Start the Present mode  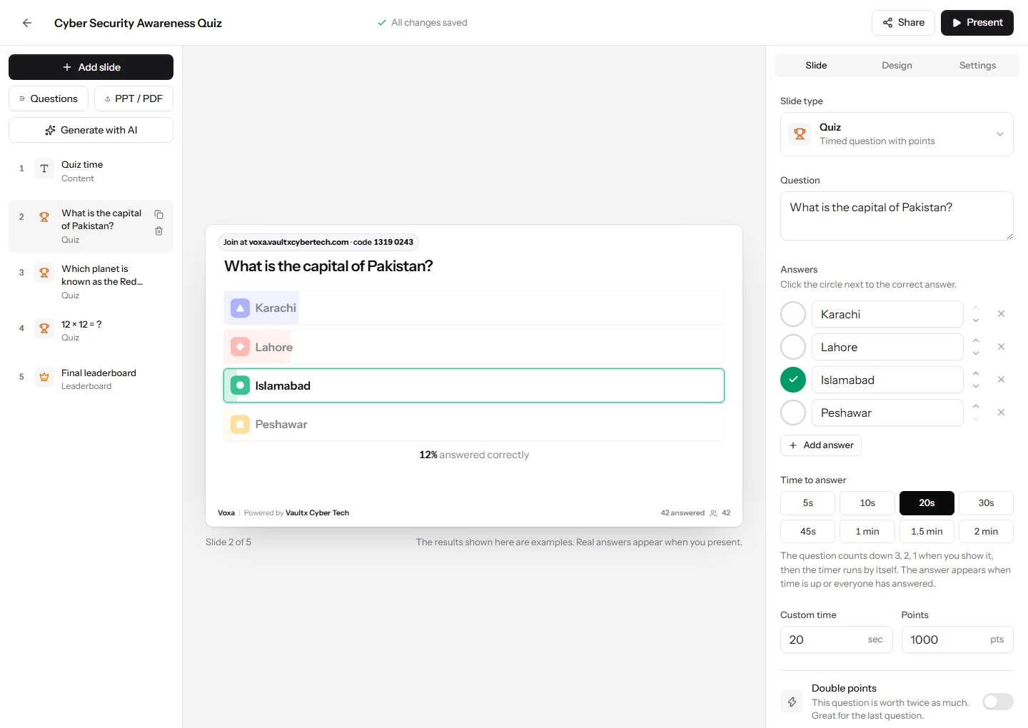(977, 23)
